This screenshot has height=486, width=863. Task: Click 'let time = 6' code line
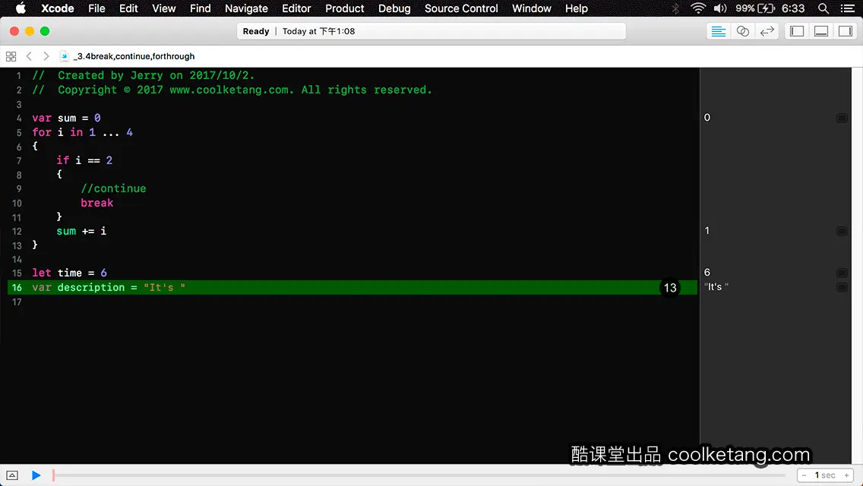point(69,273)
